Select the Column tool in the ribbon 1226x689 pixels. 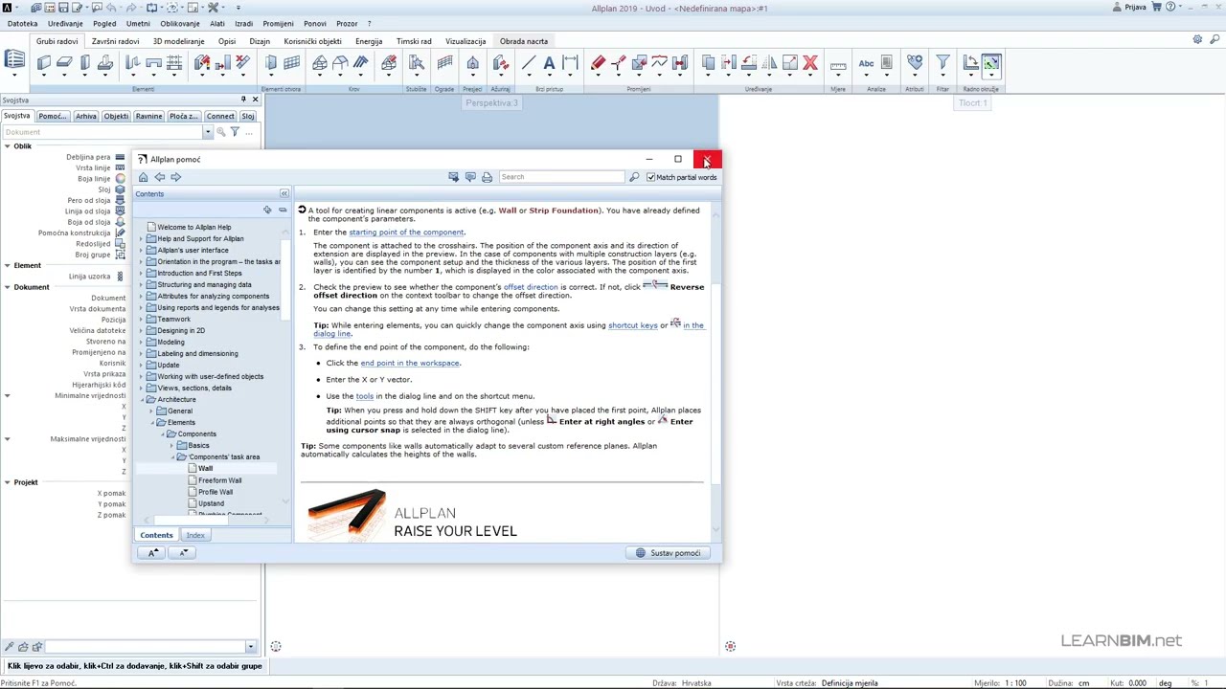85,63
